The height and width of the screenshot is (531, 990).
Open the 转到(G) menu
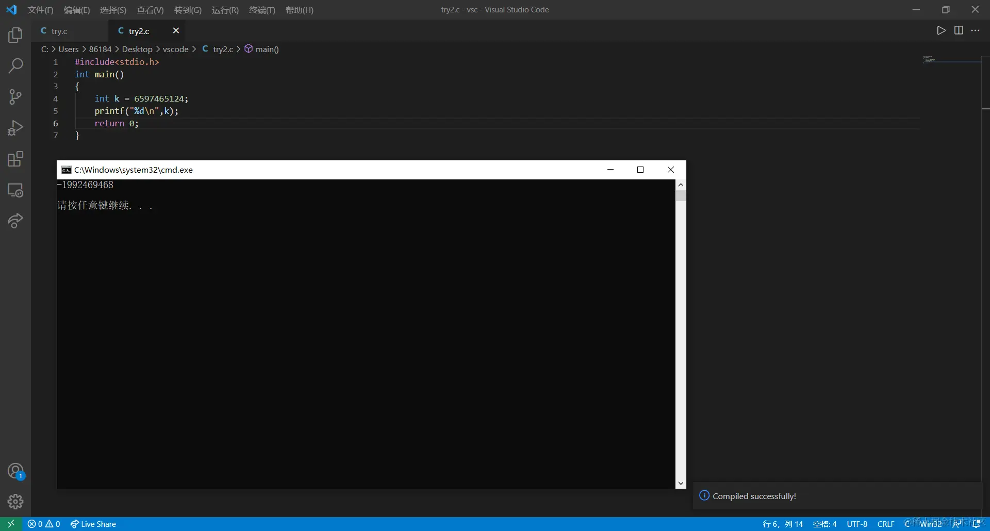point(188,10)
